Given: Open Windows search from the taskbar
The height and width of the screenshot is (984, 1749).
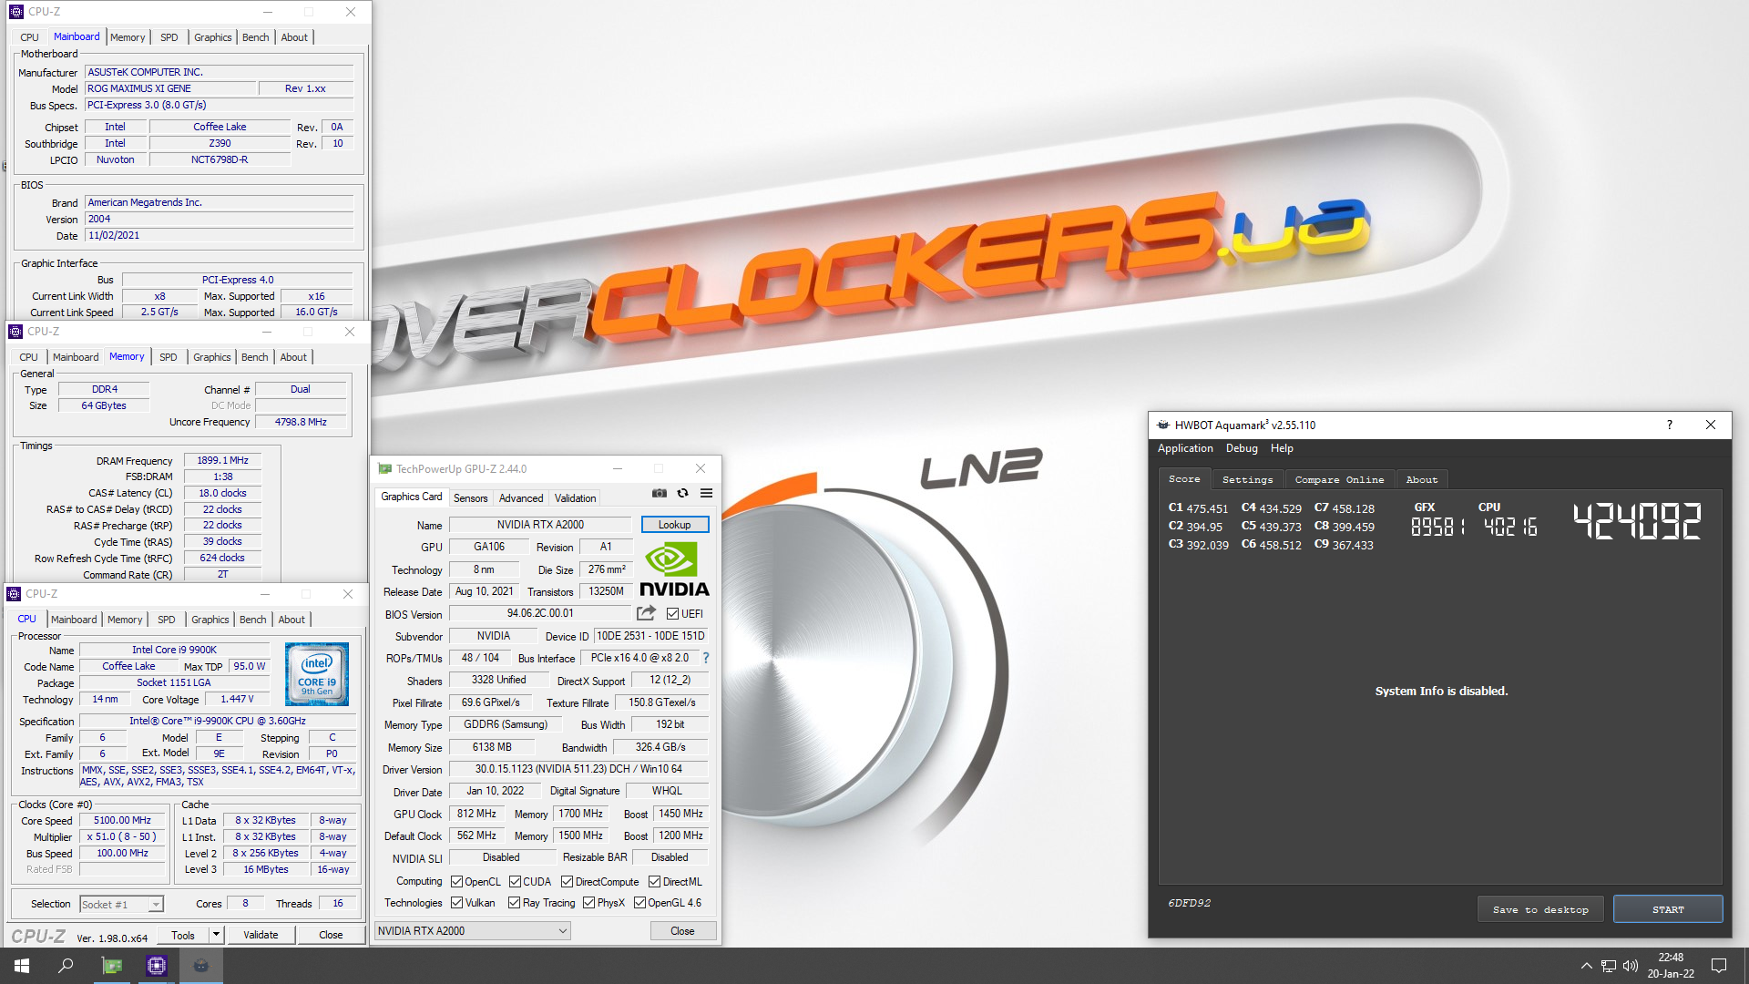Looking at the screenshot, I should click(x=66, y=966).
